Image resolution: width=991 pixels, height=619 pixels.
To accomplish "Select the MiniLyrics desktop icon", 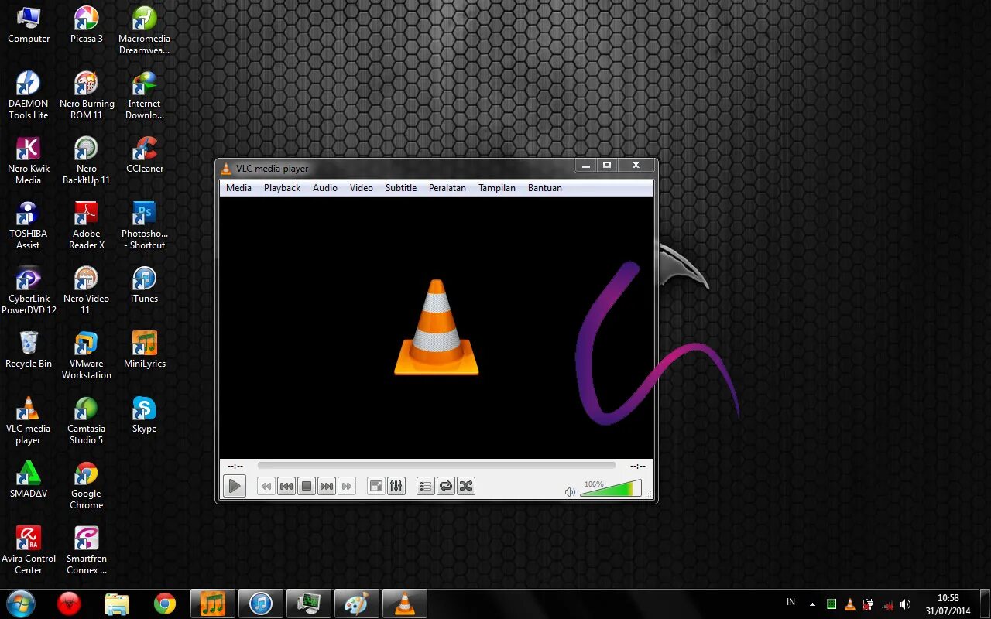I will coord(144,351).
